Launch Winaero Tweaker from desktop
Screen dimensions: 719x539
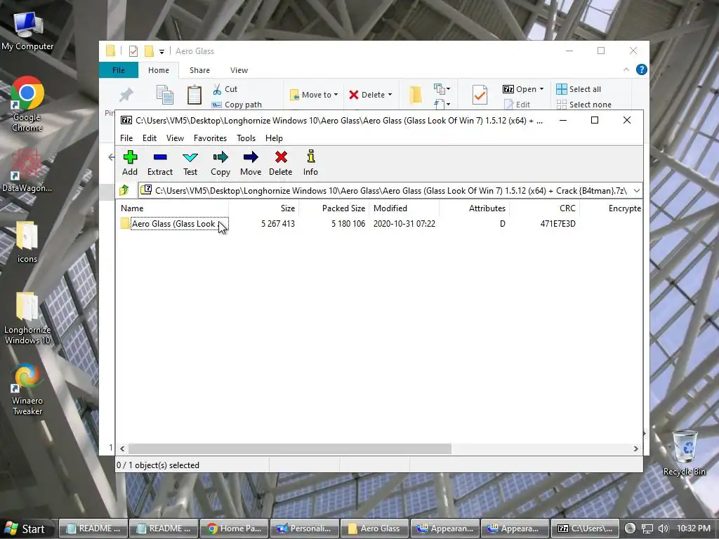pyautogui.click(x=27, y=389)
